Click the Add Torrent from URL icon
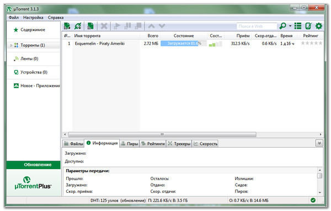Image resolution: width=331 pixels, height=211 pixels. [x=78, y=26]
